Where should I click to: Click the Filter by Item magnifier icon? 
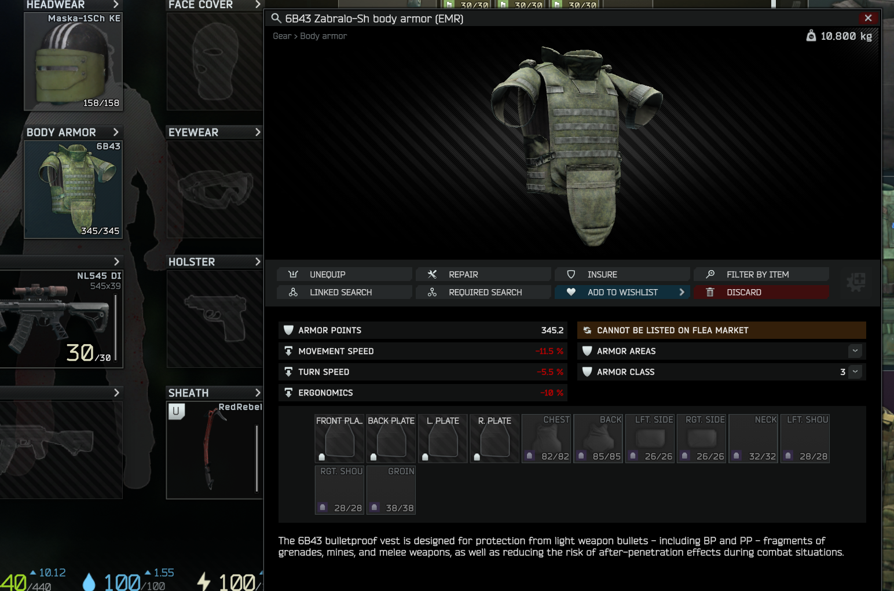tap(710, 274)
